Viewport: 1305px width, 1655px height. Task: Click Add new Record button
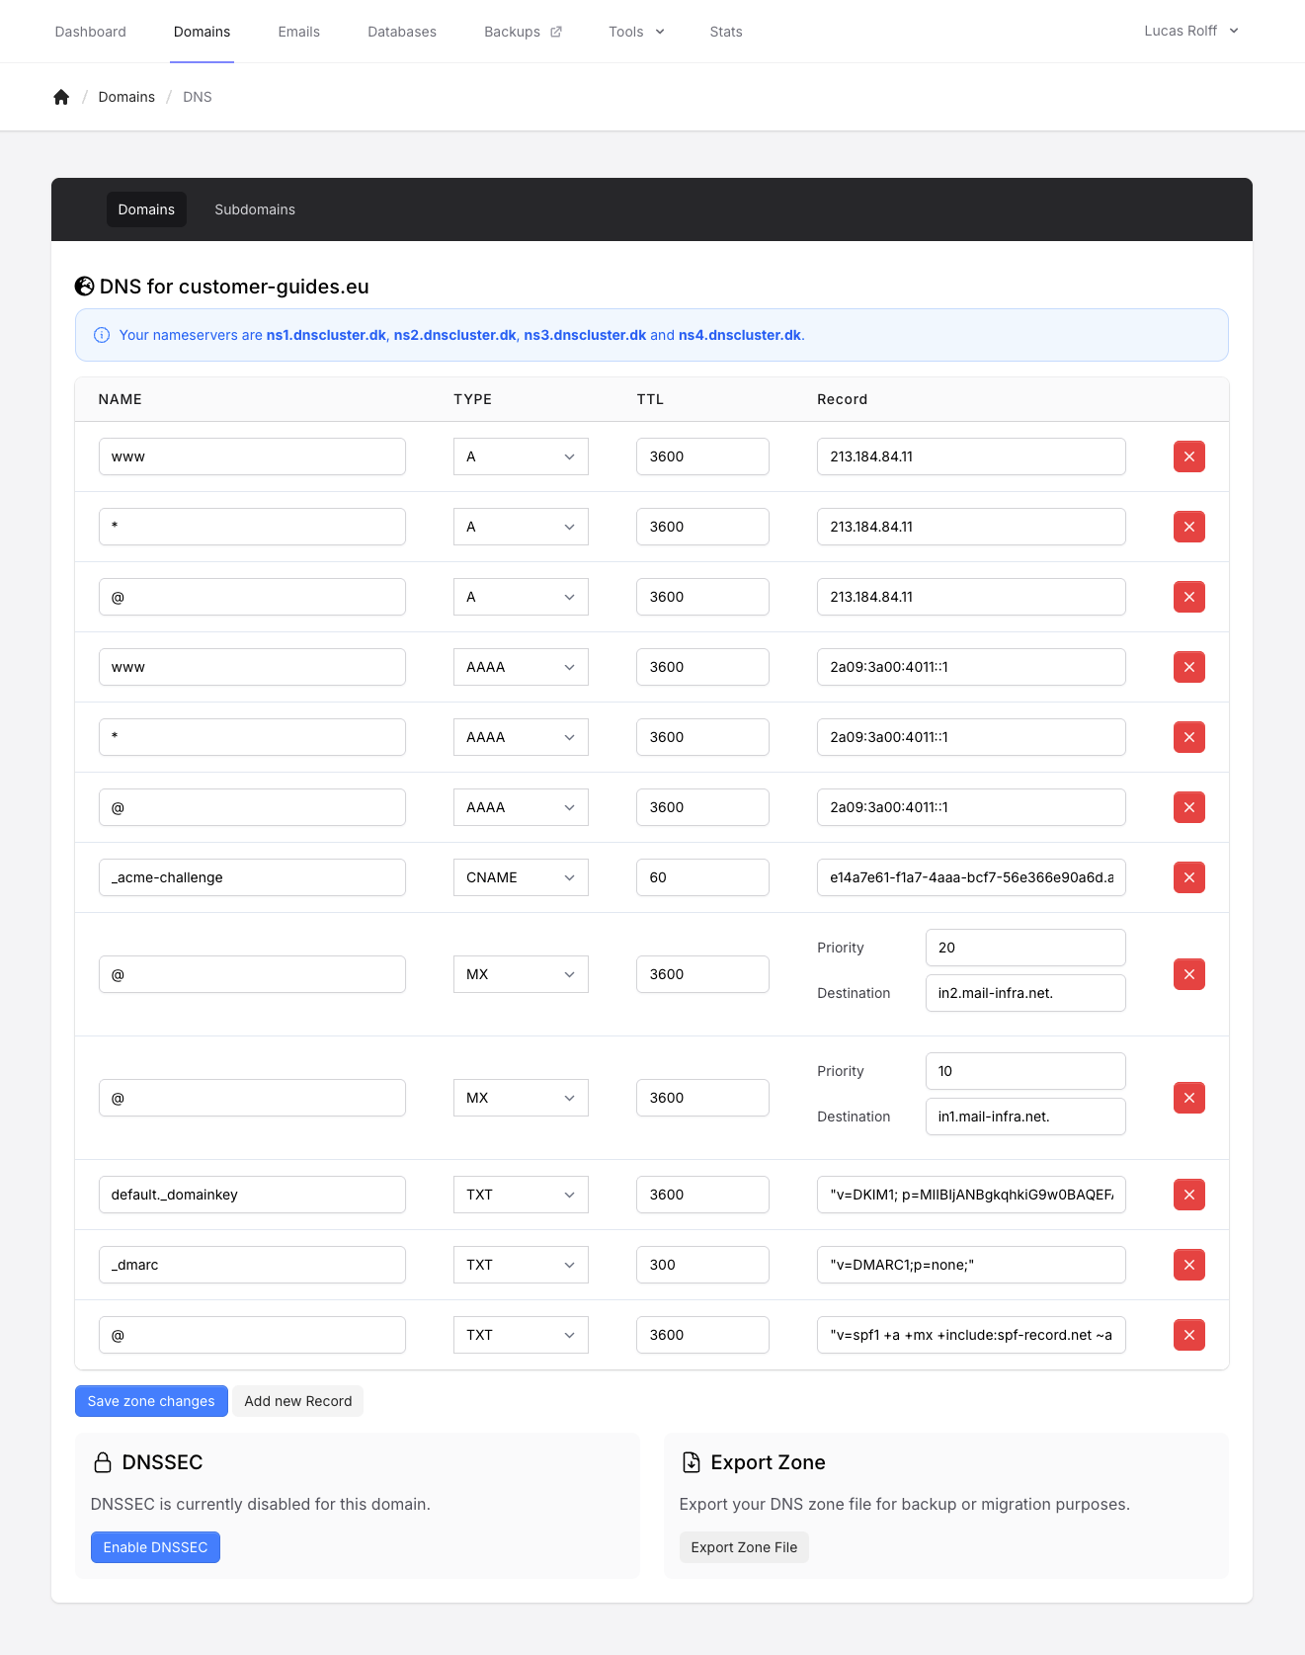pyautogui.click(x=297, y=1401)
